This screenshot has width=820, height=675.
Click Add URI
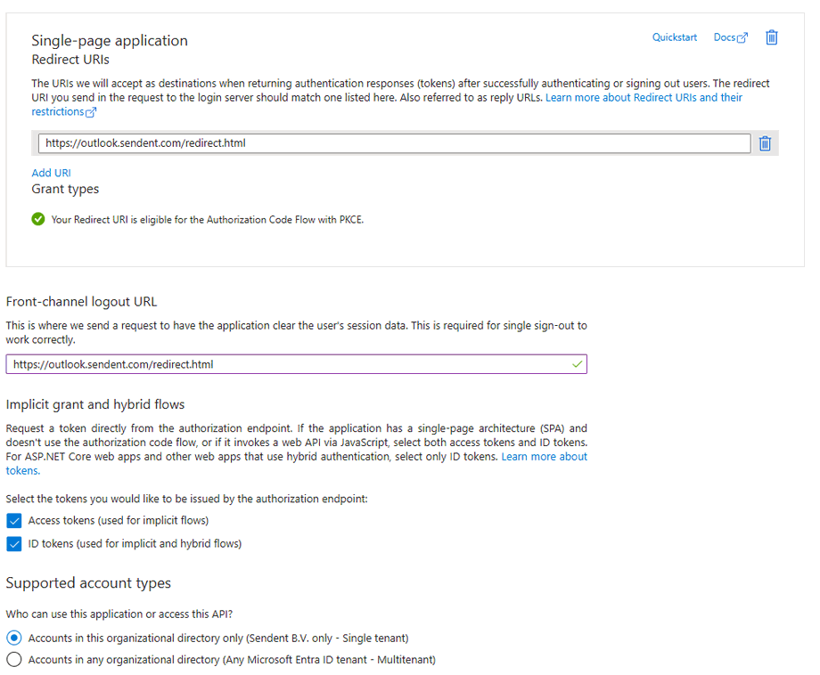click(51, 173)
